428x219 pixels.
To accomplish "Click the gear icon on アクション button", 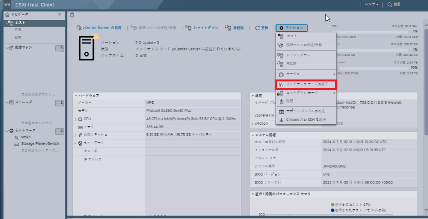I will coord(281,28).
